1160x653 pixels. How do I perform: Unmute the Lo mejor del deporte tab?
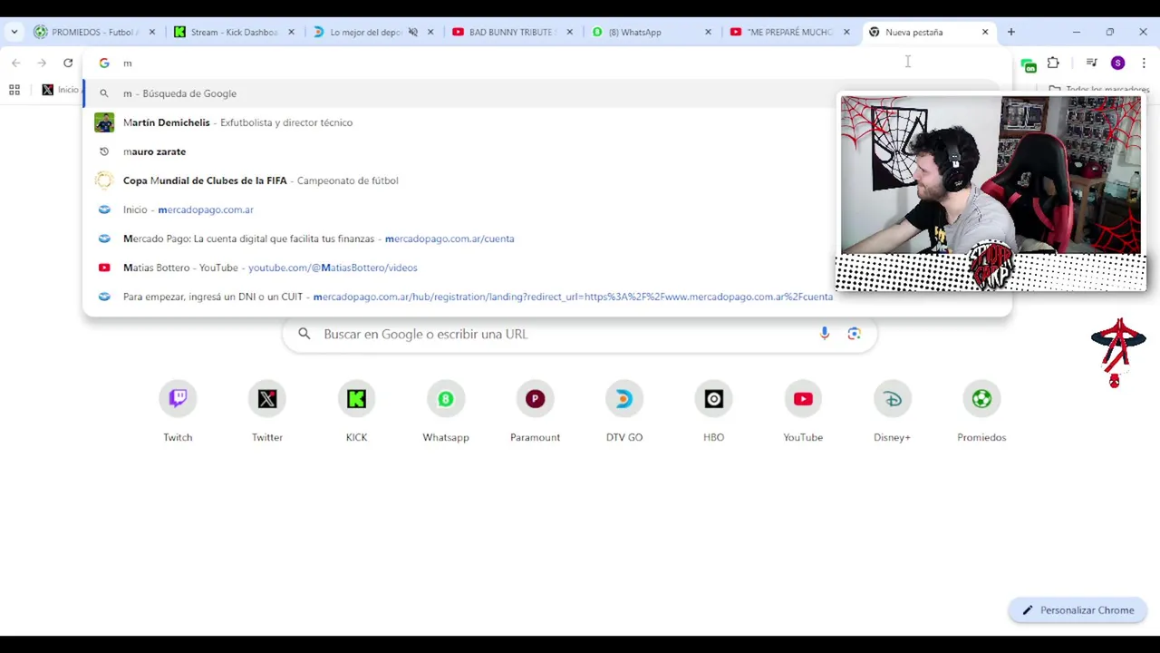(413, 32)
